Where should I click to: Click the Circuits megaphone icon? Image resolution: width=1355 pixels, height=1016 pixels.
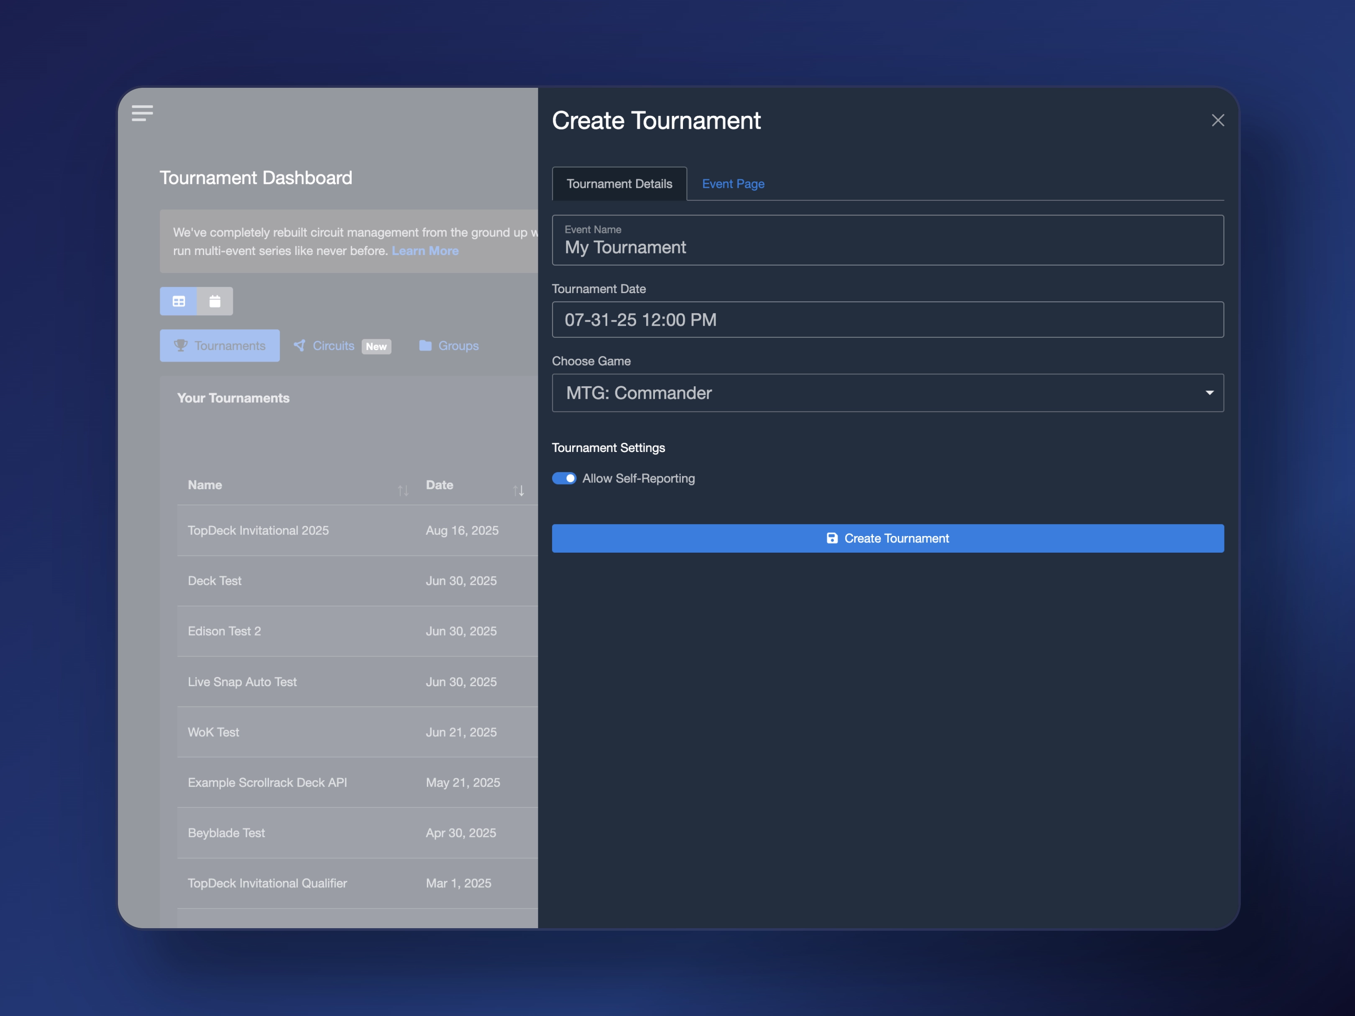pos(299,345)
